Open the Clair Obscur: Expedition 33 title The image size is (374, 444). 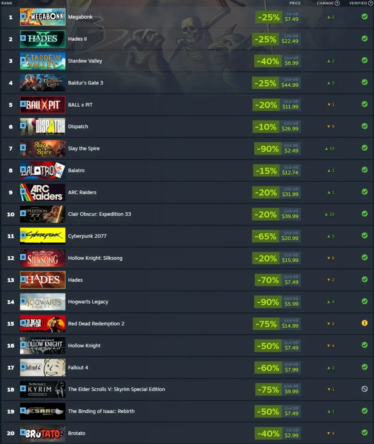pyautogui.click(x=99, y=214)
